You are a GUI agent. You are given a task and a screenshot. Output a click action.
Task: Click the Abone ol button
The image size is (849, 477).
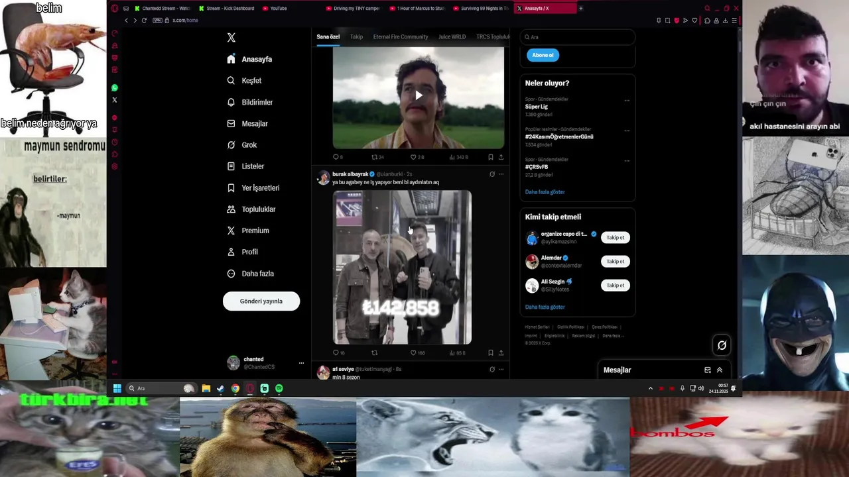[x=543, y=55]
